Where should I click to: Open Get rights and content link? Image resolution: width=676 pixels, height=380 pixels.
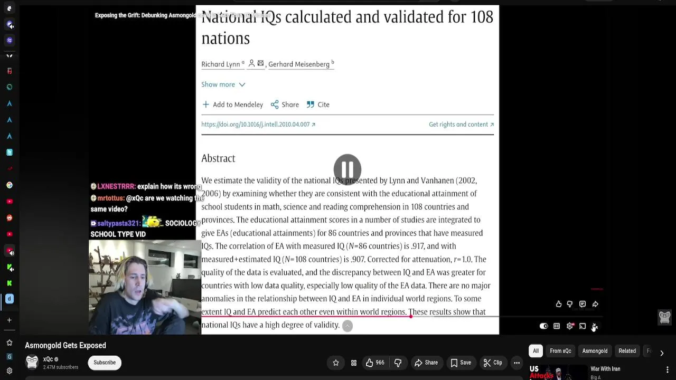(x=461, y=125)
